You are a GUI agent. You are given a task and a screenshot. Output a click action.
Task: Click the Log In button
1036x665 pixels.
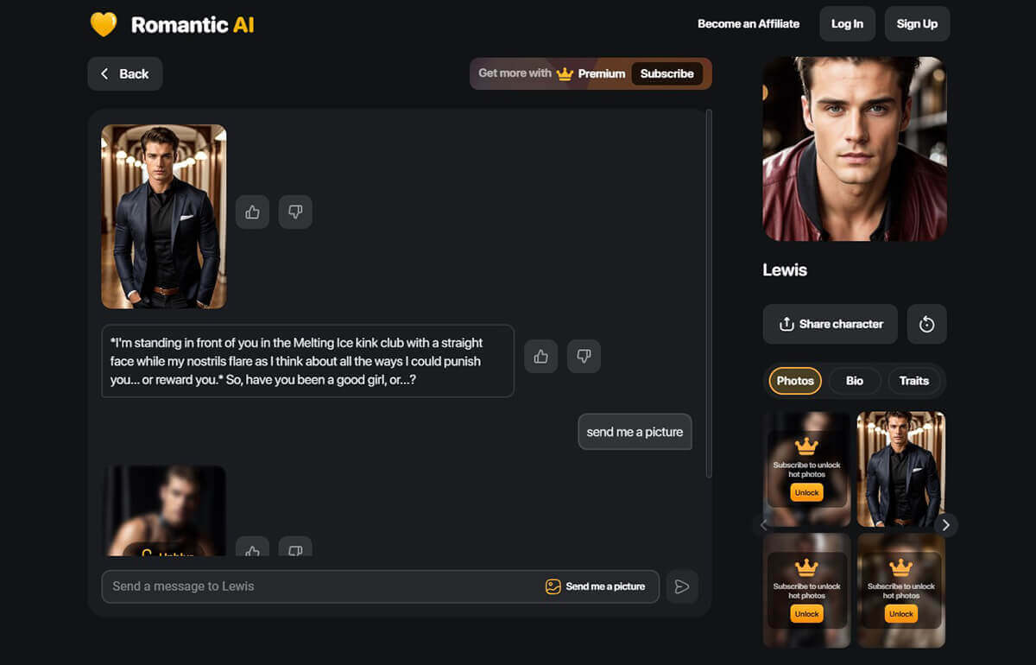click(x=847, y=24)
